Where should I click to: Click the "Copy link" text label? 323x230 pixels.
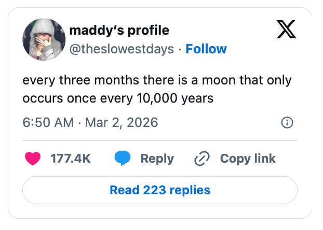pos(248,159)
